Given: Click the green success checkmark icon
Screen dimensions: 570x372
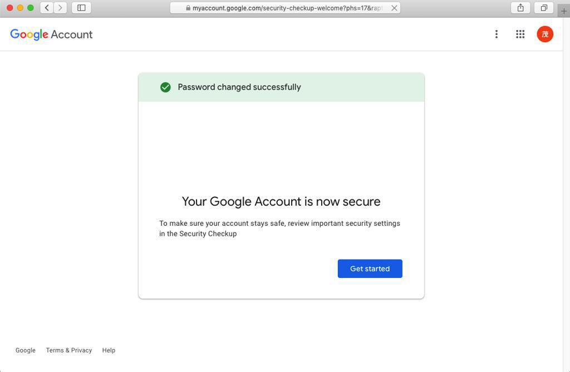Looking at the screenshot, I should pyautogui.click(x=165, y=87).
